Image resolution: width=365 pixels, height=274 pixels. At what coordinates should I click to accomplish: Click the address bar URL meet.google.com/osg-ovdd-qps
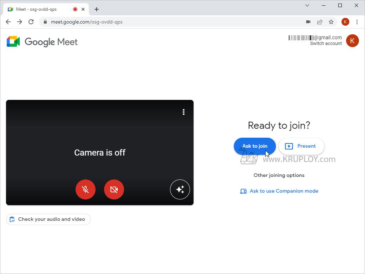(87, 22)
